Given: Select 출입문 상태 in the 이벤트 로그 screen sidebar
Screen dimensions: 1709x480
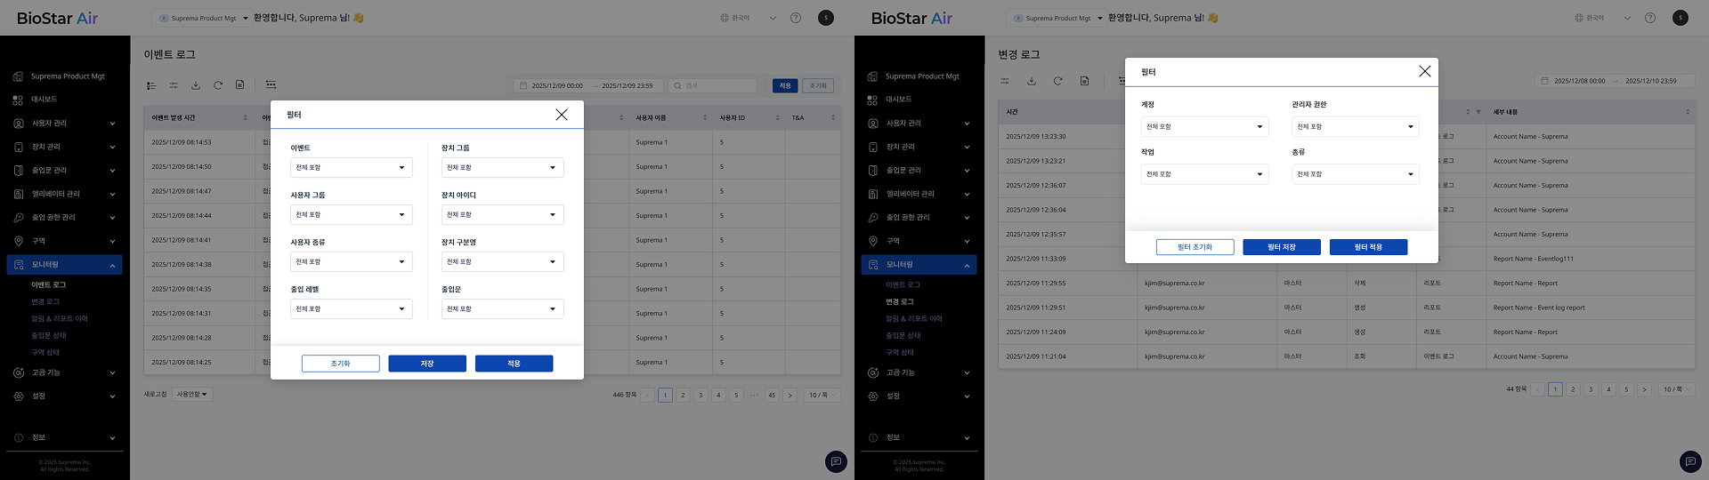Looking at the screenshot, I should 48,336.
